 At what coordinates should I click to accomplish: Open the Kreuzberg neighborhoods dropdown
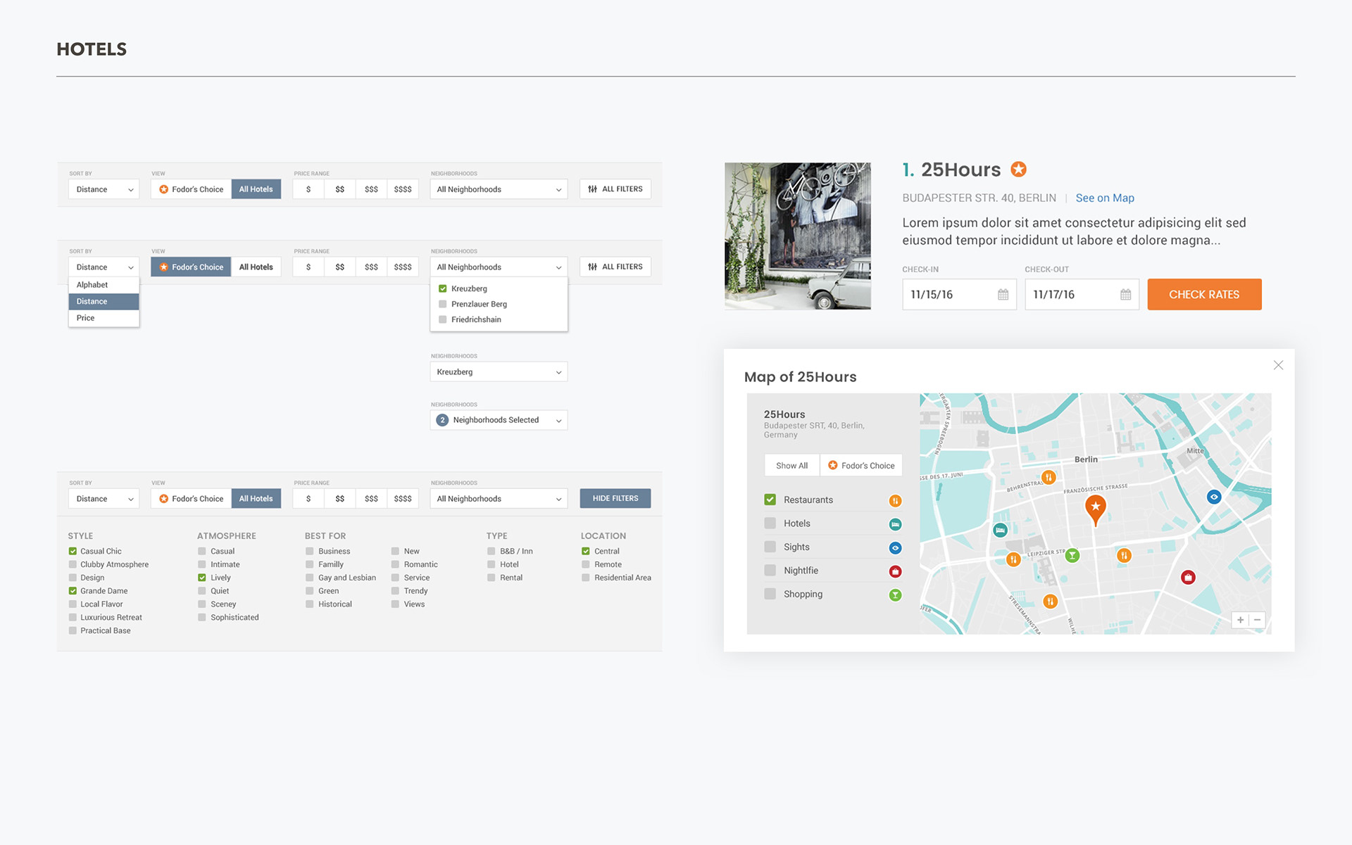point(499,371)
